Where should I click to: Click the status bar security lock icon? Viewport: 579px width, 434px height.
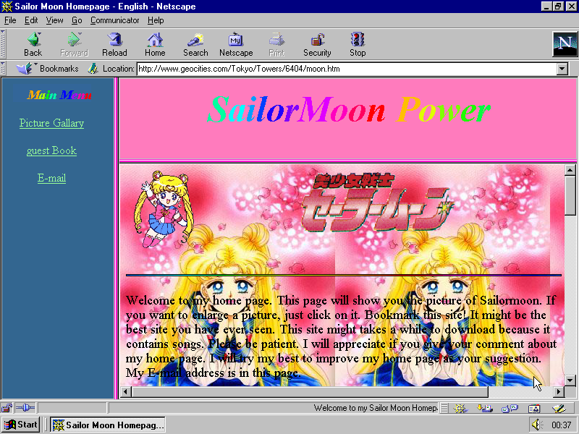coord(7,408)
